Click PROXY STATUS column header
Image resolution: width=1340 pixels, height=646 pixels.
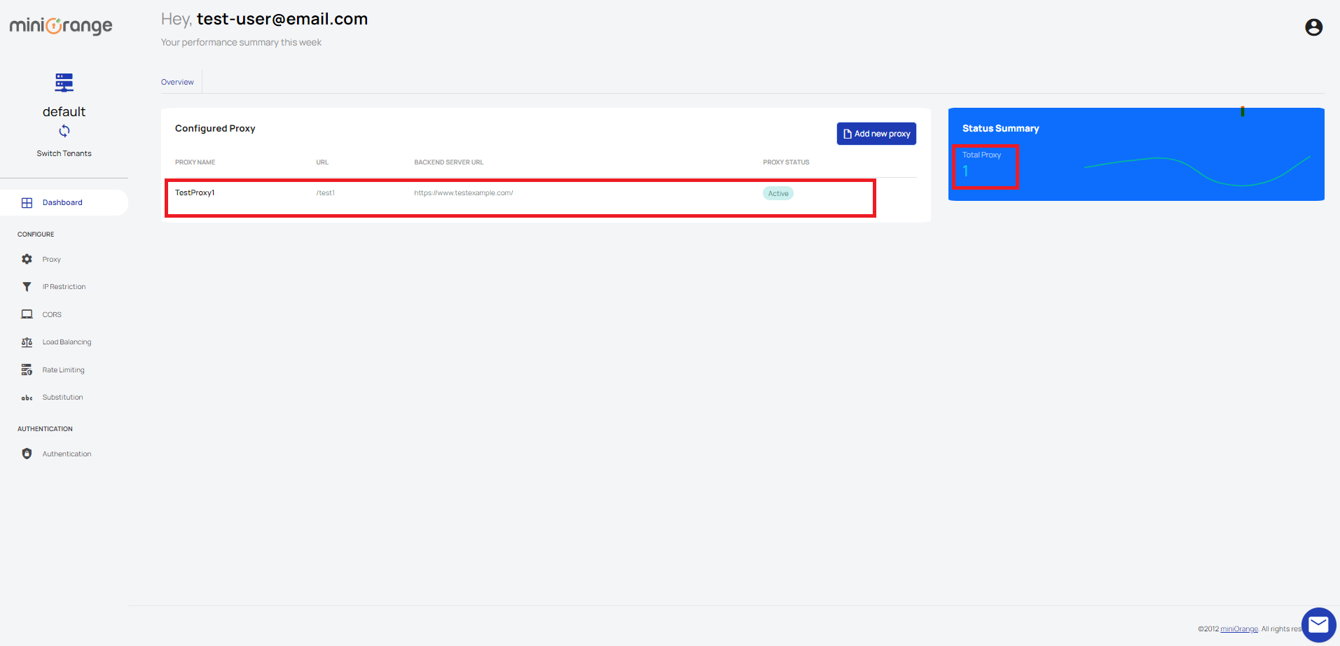(x=786, y=162)
